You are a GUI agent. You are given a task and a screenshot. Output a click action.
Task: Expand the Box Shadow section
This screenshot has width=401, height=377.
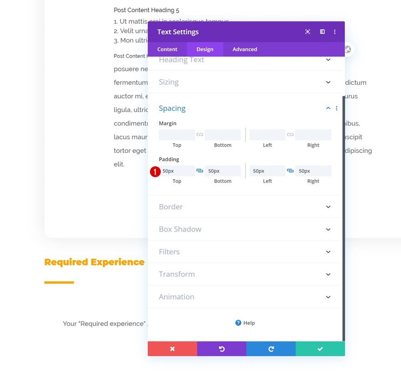click(245, 229)
